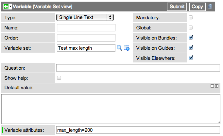Image resolution: width=223 pixels, height=136 pixels.
Task: Click the Order input field
Action: click(86, 38)
